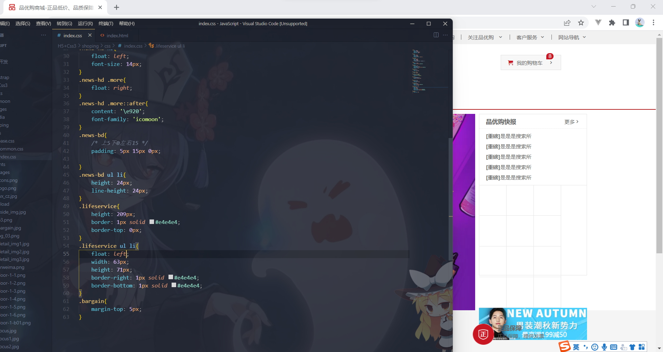Viewport: 663px width, 352px height.
Task: Open explorer panel more actions ellipsis
Action: (44, 35)
